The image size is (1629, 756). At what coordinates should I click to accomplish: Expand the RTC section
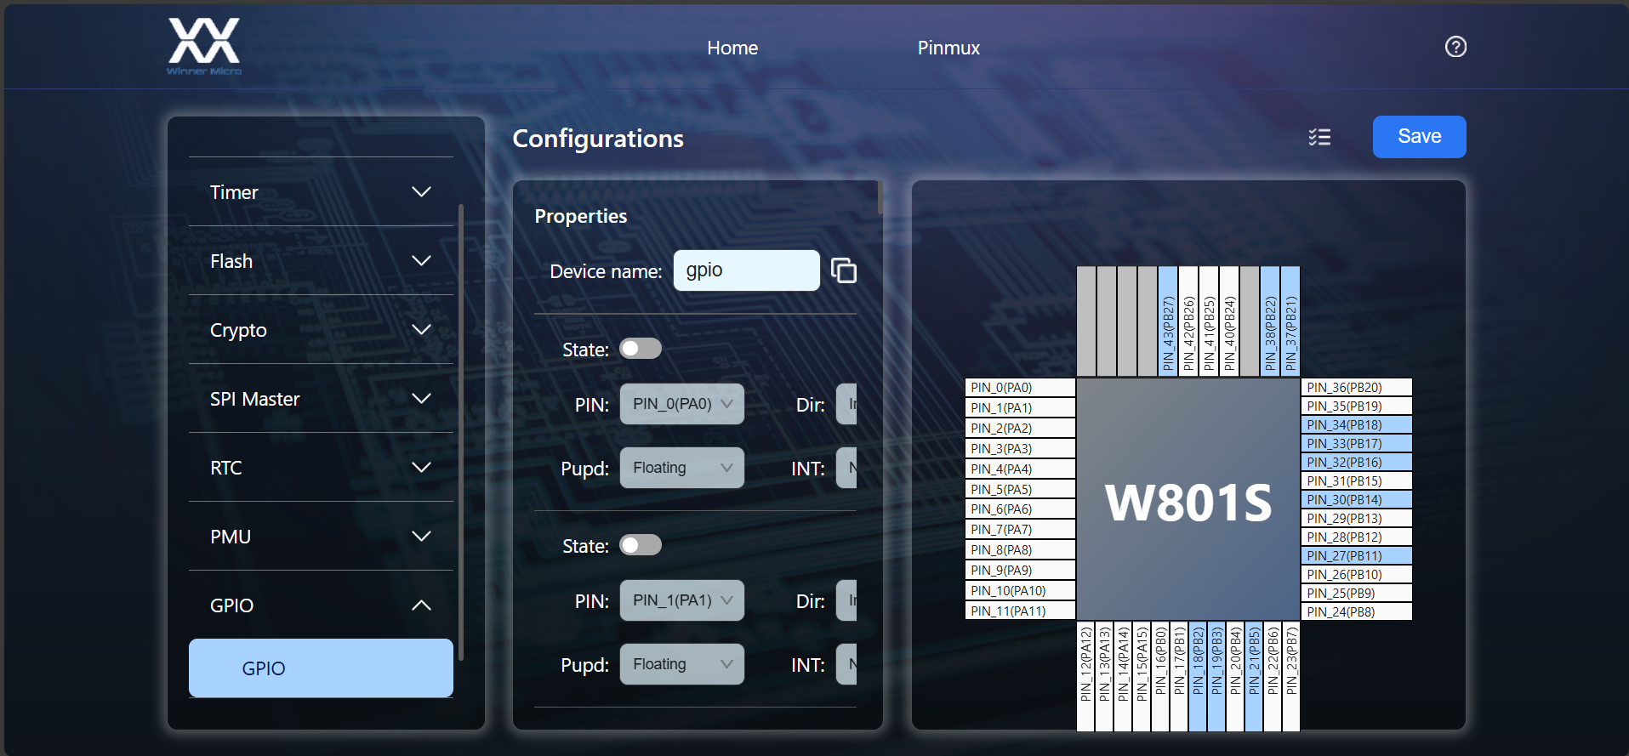point(321,468)
